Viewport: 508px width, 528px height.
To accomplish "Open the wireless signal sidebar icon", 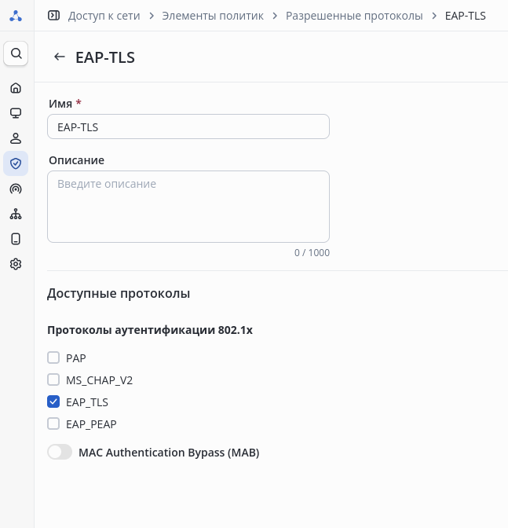I will 16,189.
